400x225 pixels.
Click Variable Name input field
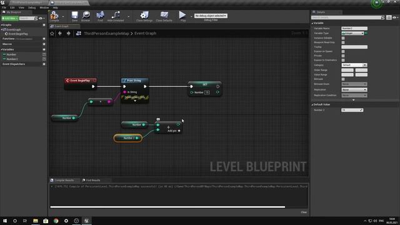pos(354,29)
